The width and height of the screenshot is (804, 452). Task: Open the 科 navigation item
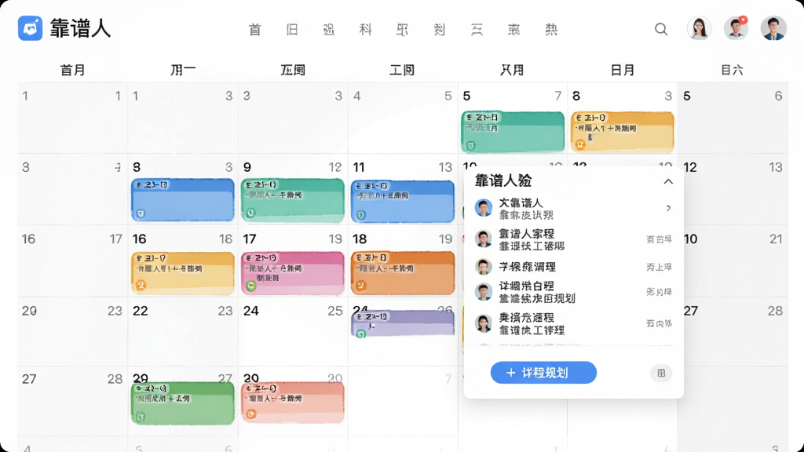pyautogui.click(x=366, y=30)
